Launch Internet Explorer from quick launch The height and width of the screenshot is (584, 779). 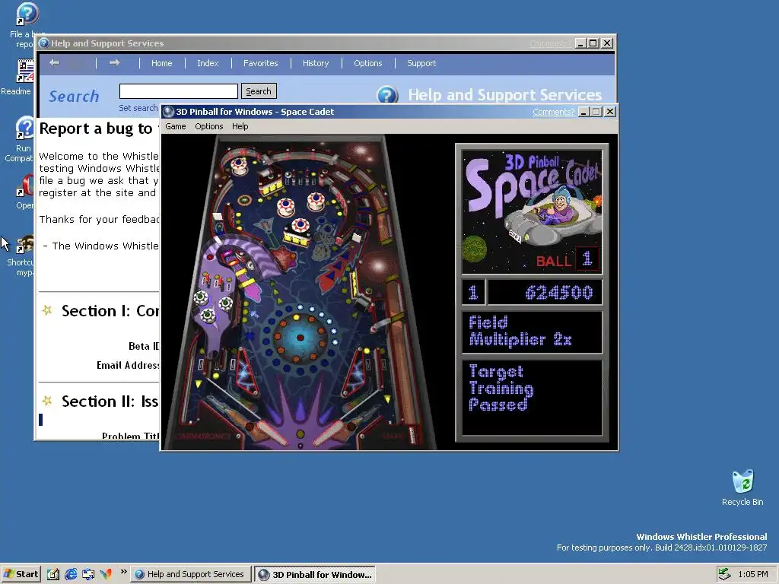pyautogui.click(x=71, y=574)
